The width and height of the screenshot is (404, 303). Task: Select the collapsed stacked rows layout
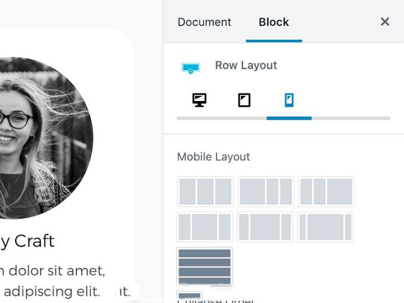(205, 267)
